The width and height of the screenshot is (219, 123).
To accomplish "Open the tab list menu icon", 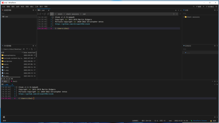I will pyautogui.click(x=181, y=10).
